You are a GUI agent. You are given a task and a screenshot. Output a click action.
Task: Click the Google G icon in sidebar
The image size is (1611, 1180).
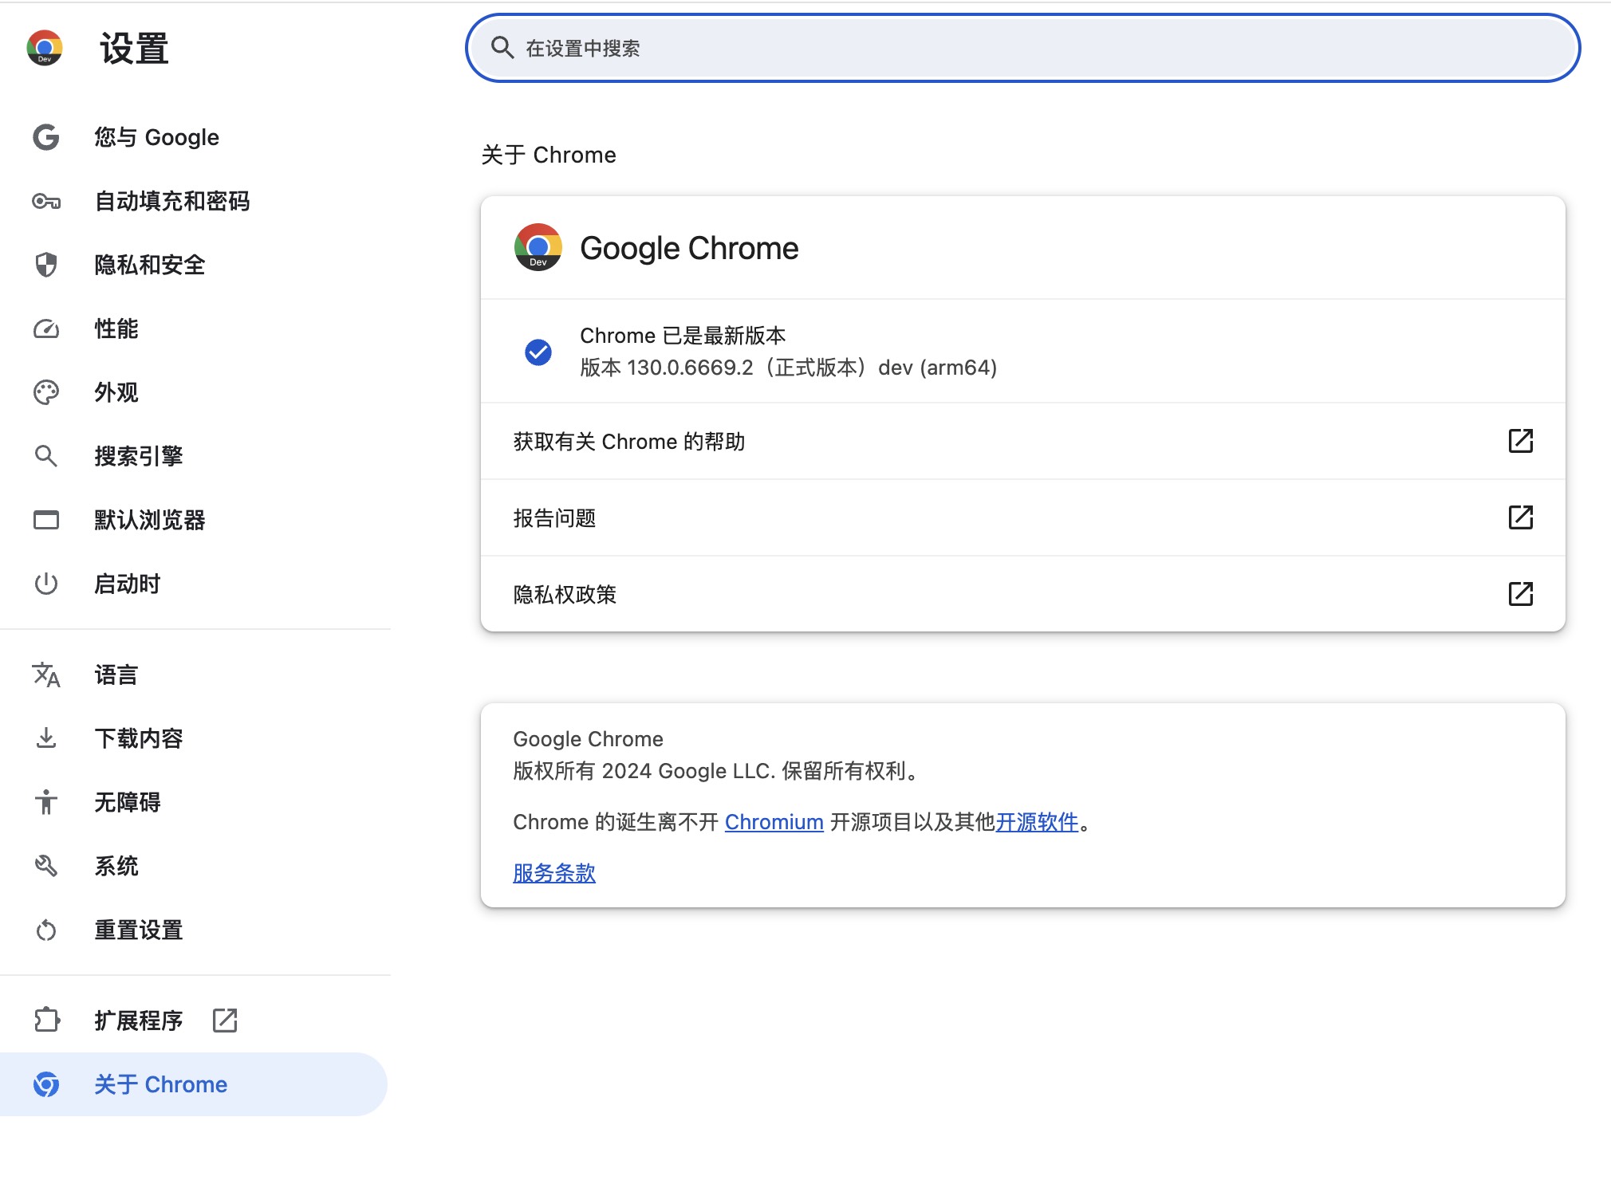(x=46, y=137)
